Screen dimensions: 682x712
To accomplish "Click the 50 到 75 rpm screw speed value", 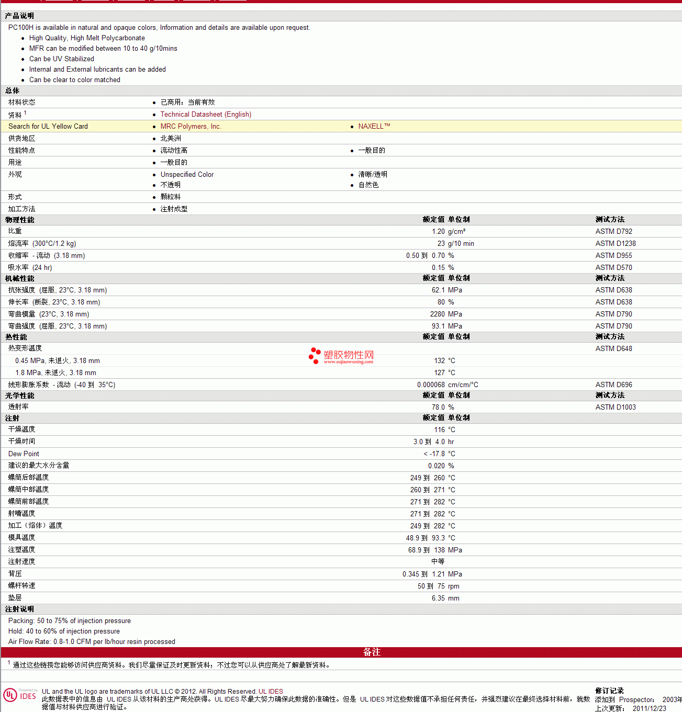I will [x=439, y=586].
